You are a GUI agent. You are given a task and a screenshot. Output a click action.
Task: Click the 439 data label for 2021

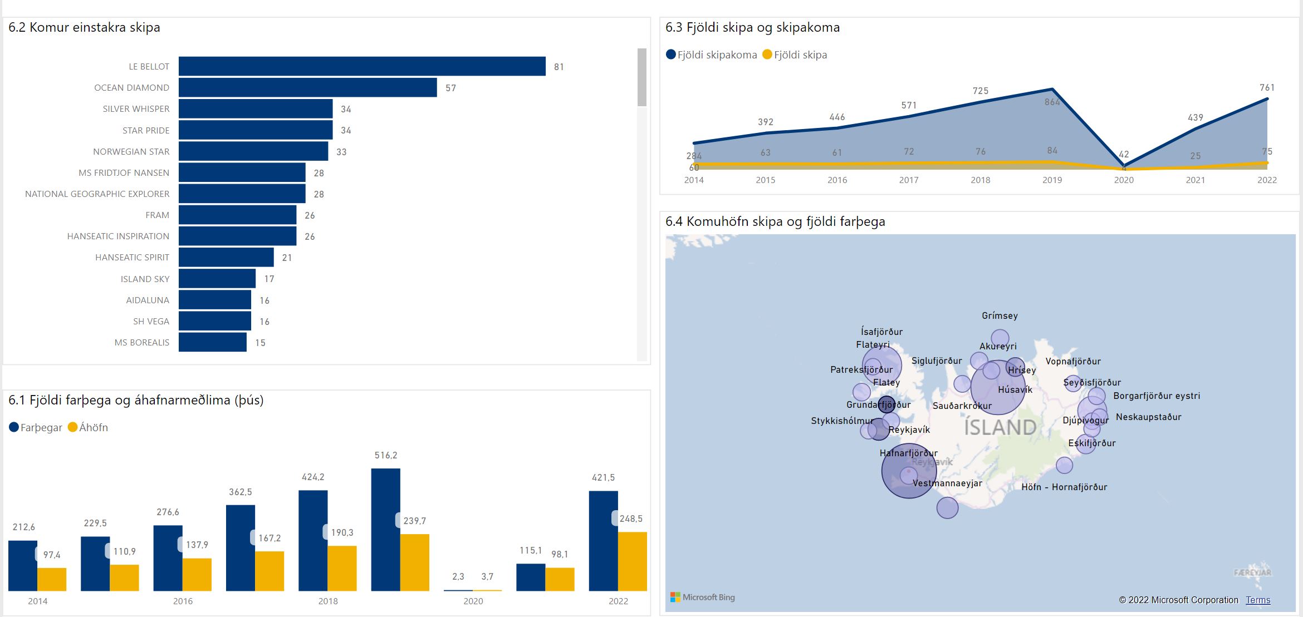[x=1196, y=117]
